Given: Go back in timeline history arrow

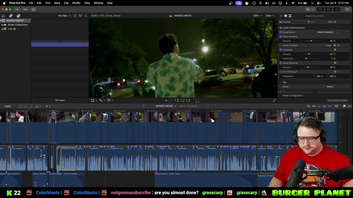Looking at the screenshot, I should pos(143,106).
